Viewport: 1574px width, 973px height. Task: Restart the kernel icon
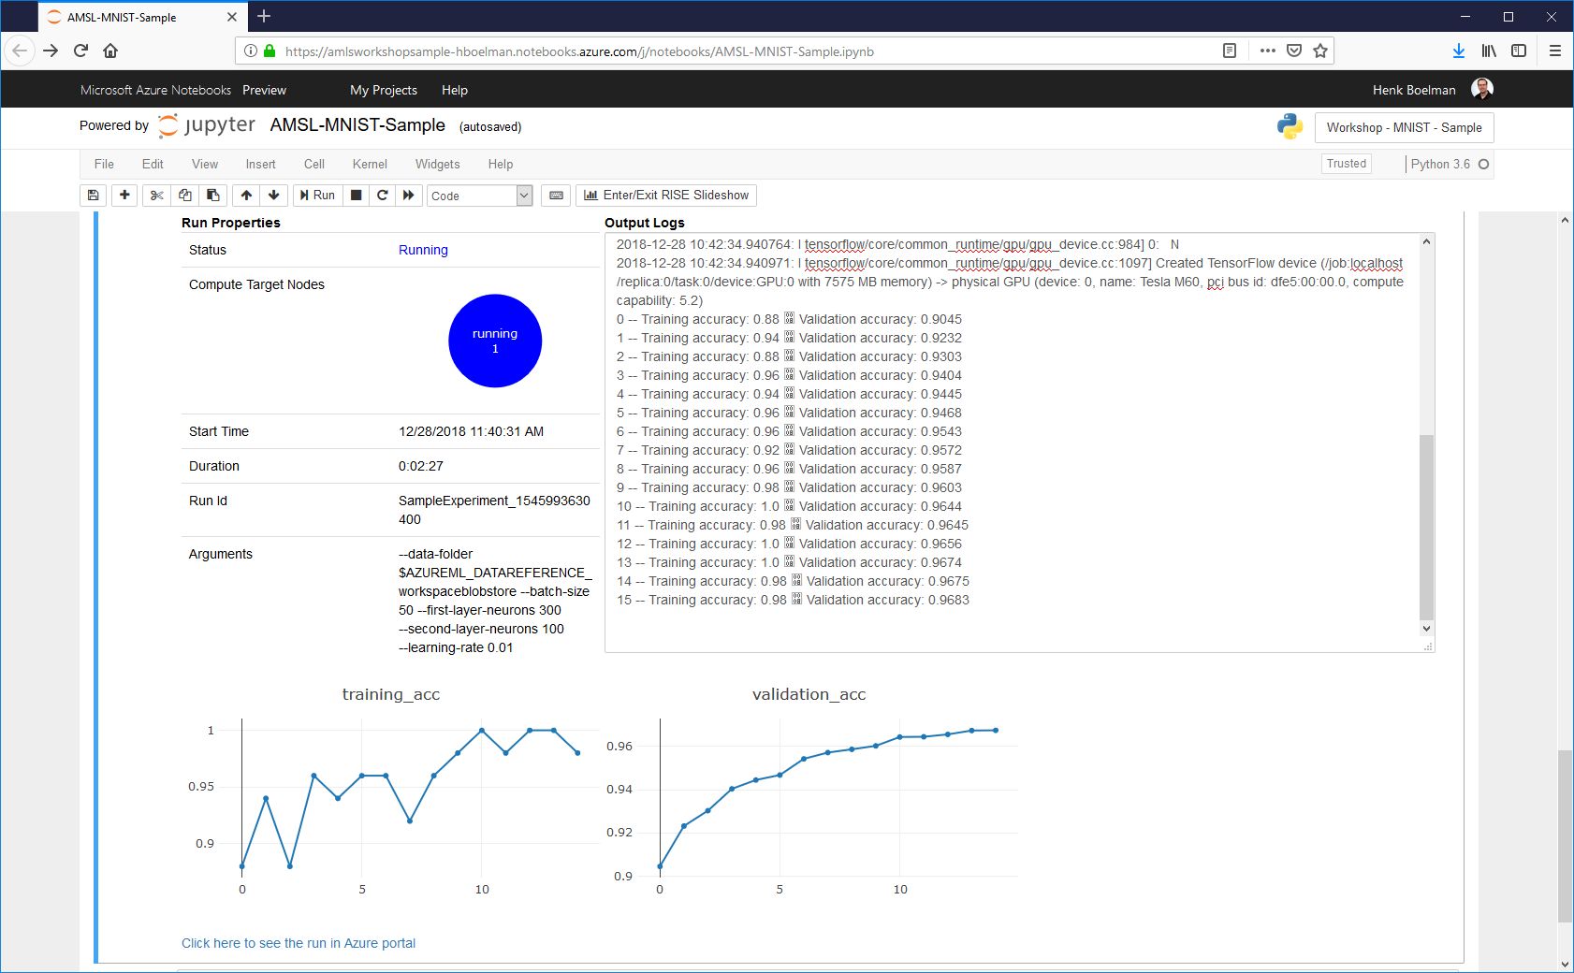(382, 196)
